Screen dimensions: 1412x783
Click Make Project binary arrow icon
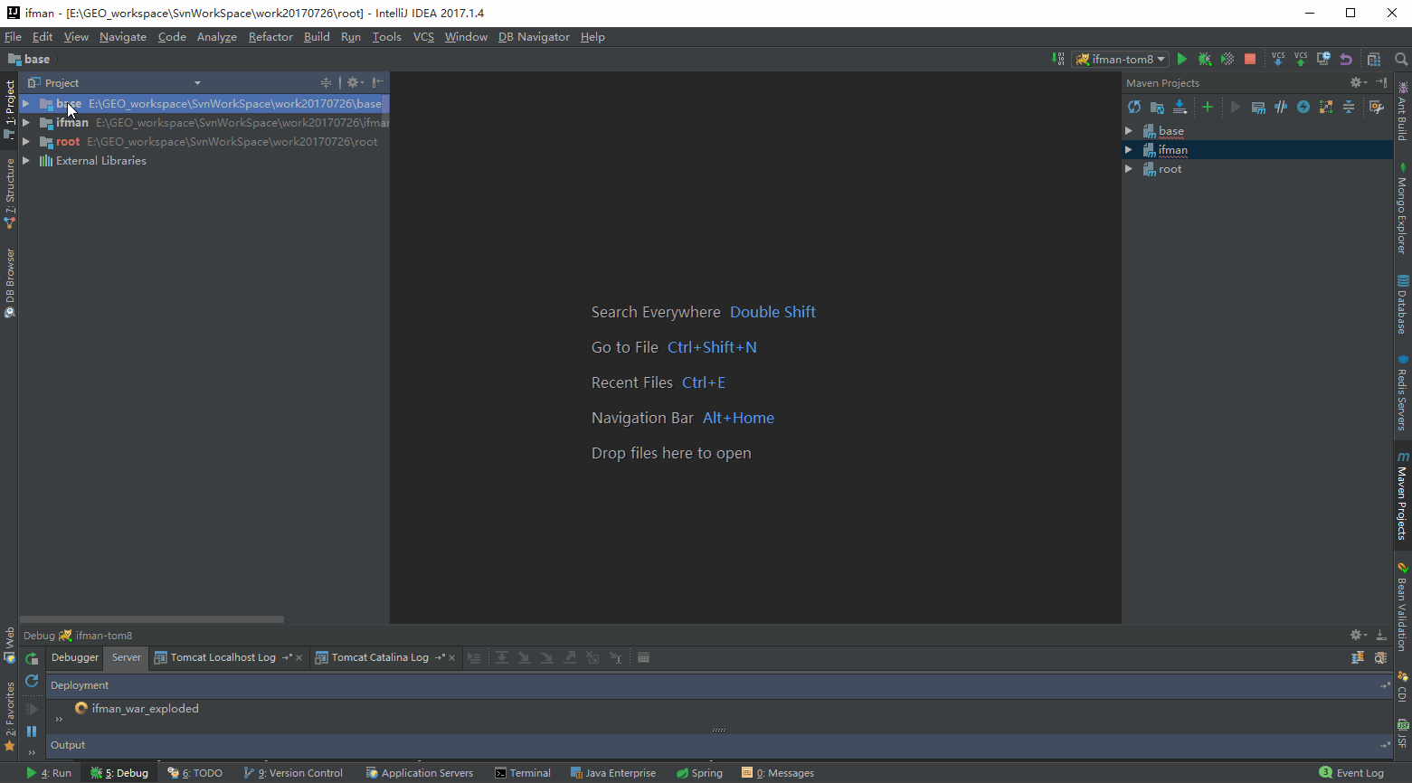click(1057, 59)
